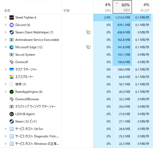Click the 438.9 MB memory value
Viewport: 153px width, 148px height.
124,32
